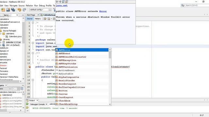Click the Navigator panel settings icon
This screenshot has width=209, height=117.
coord(22,89)
